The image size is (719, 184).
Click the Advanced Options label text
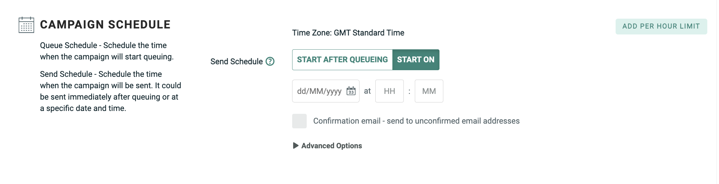pyautogui.click(x=331, y=146)
